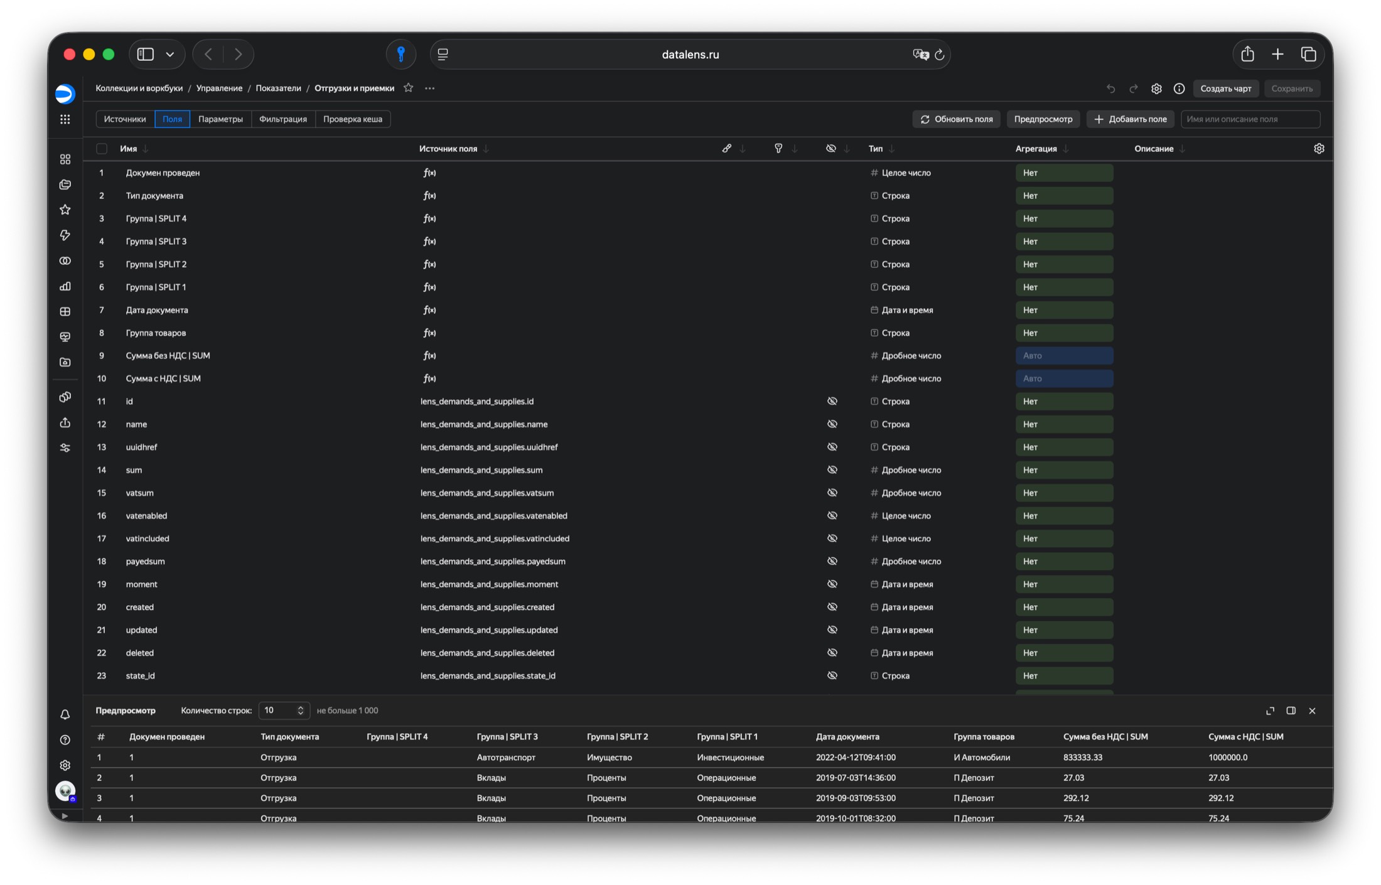Image resolution: width=1381 pixels, height=885 pixels.
Task: Open the translate page icon
Action: click(921, 55)
